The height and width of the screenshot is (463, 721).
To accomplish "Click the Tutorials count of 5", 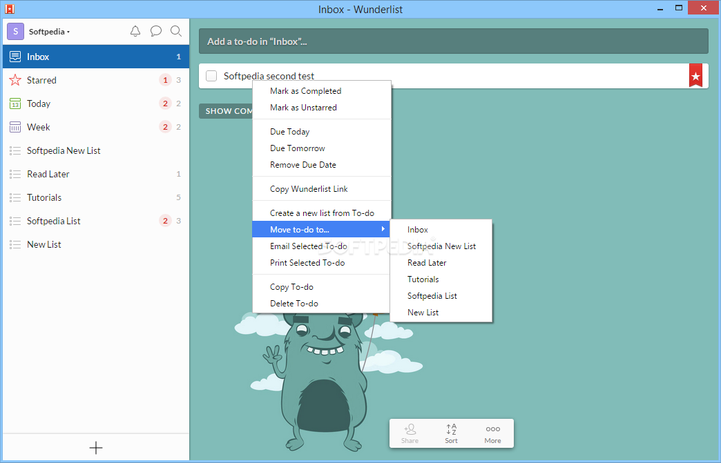I will (x=178, y=197).
